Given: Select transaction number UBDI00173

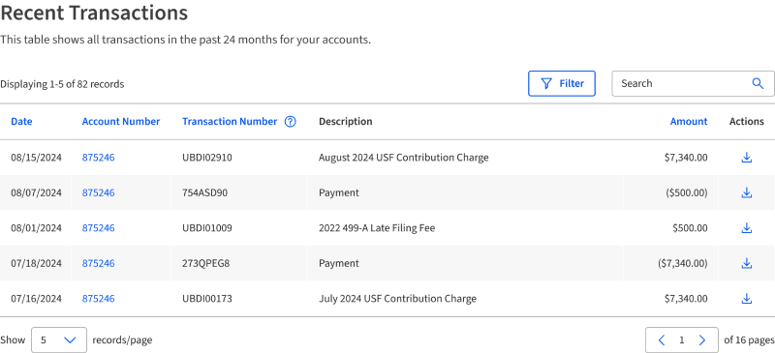Looking at the screenshot, I should [207, 299].
